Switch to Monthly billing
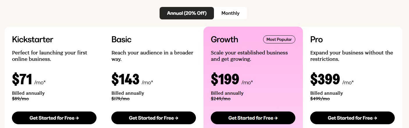Screen dimensions: 409x128 [230, 13]
